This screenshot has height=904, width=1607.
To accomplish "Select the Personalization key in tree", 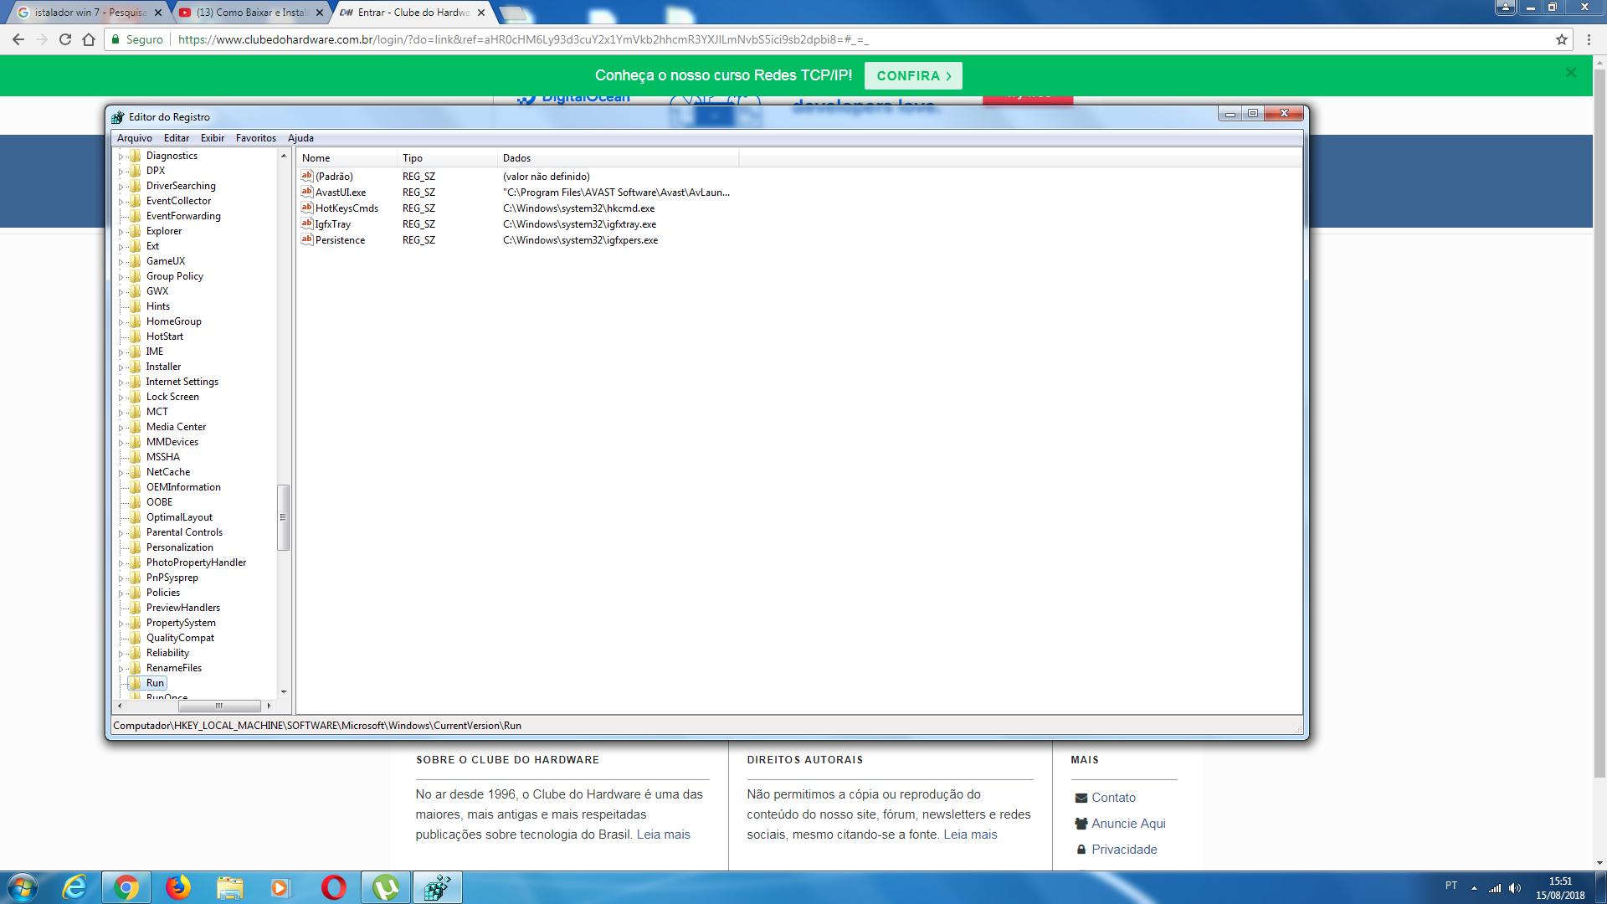I will pyautogui.click(x=179, y=547).
